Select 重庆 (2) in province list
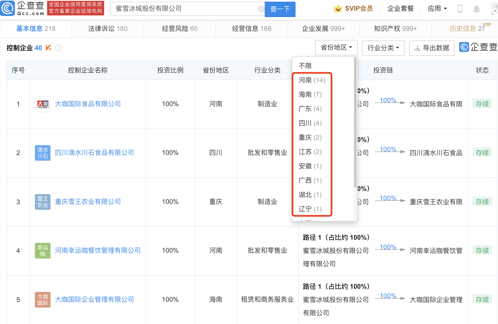 [310, 137]
